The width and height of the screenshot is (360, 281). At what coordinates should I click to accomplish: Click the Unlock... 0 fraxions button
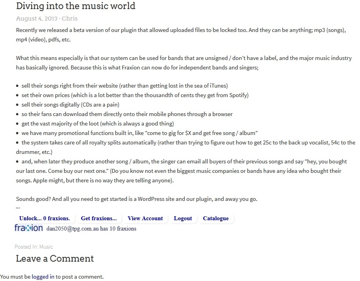pyautogui.click(x=45, y=218)
